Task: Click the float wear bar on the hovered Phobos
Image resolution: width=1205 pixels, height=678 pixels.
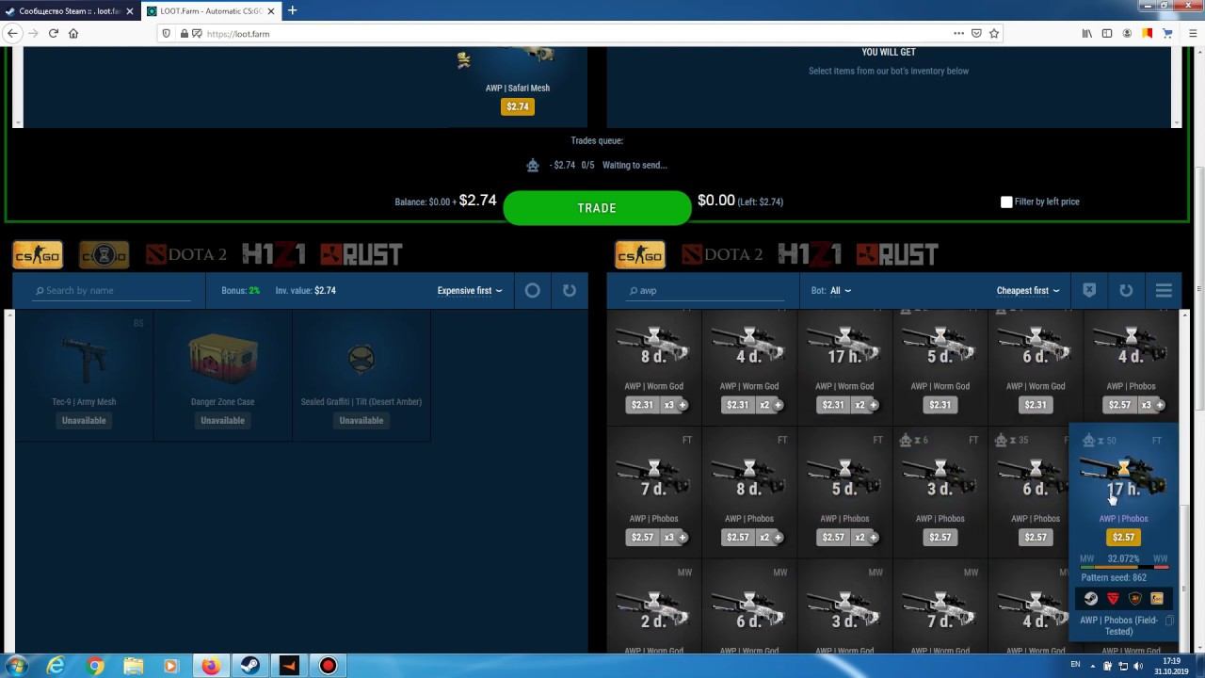Action: 1123,567
